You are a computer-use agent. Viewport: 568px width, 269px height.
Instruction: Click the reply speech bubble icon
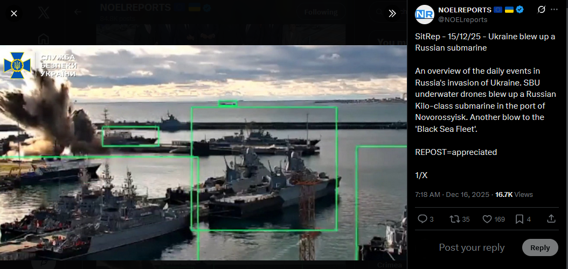(x=422, y=219)
